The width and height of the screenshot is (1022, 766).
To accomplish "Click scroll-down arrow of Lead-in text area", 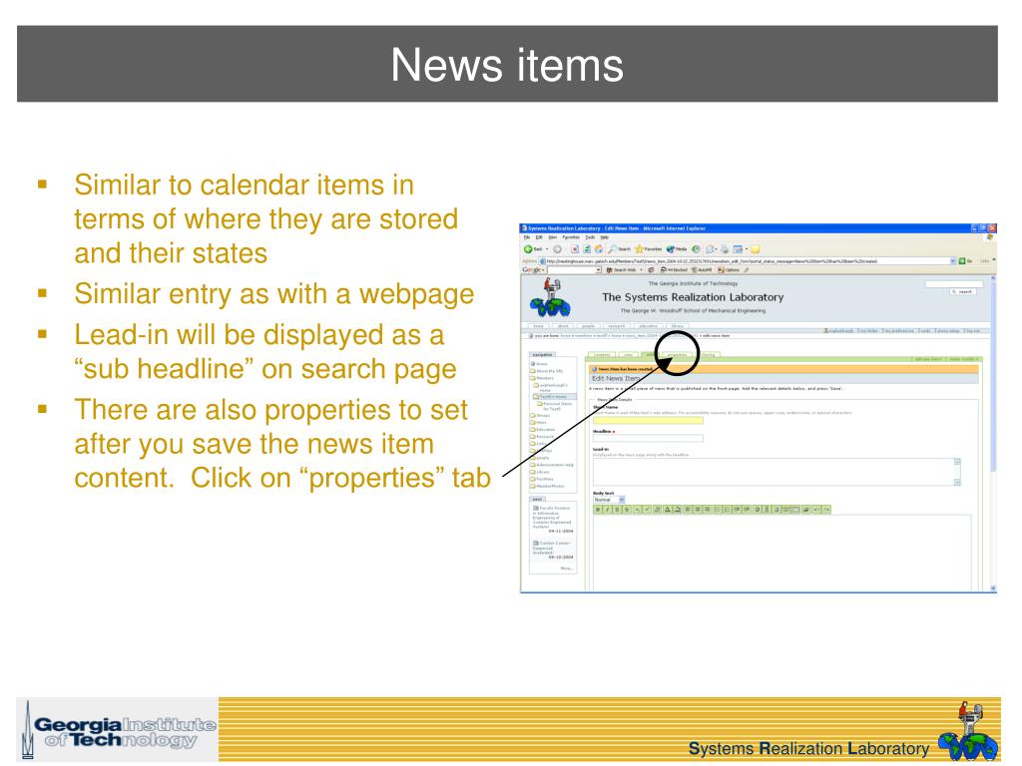I will pyautogui.click(x=957, y=483).
